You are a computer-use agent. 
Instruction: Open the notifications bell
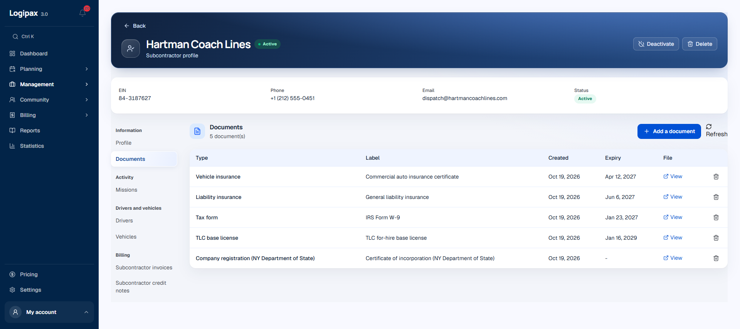pyautogui.click(x=82, y=13)
